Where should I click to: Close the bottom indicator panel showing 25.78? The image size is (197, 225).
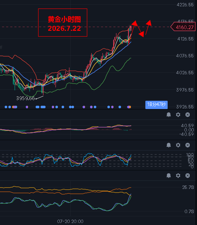point(187,176)
